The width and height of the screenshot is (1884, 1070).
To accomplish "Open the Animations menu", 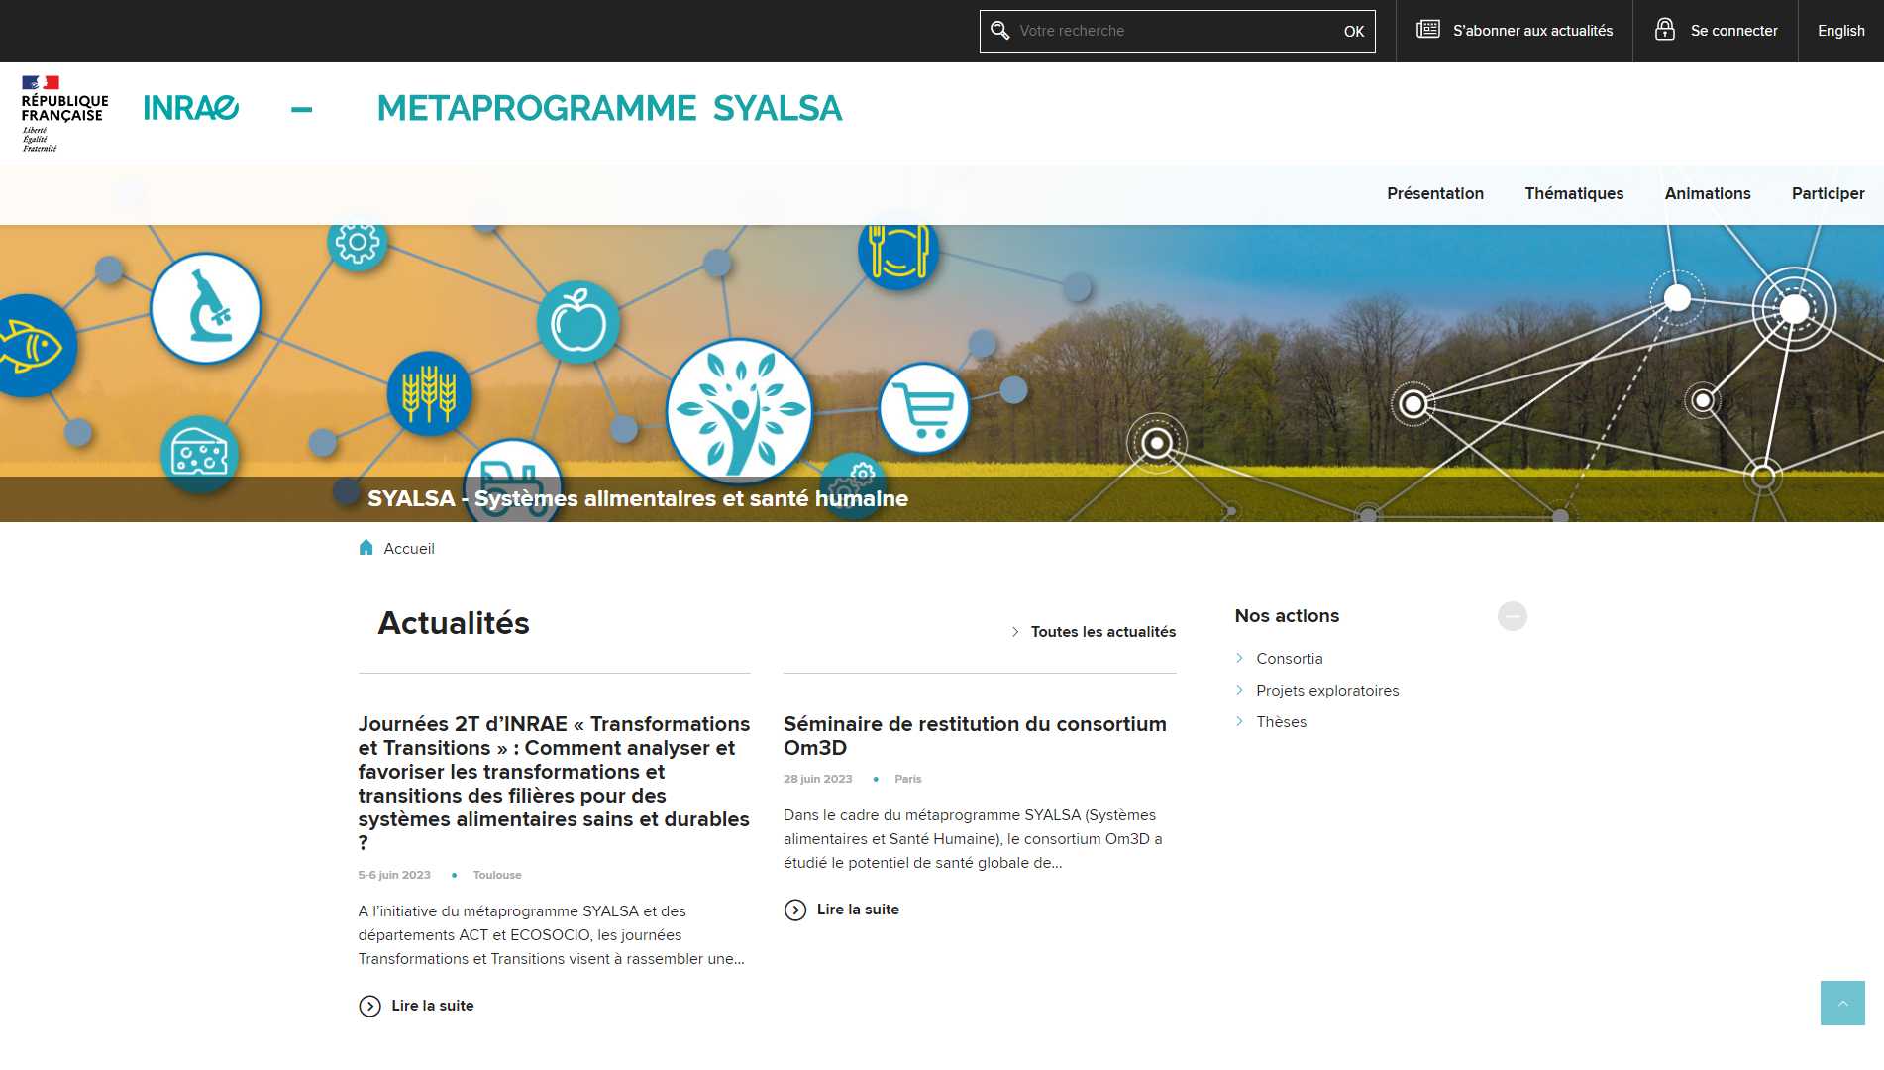I will 1707,193.
